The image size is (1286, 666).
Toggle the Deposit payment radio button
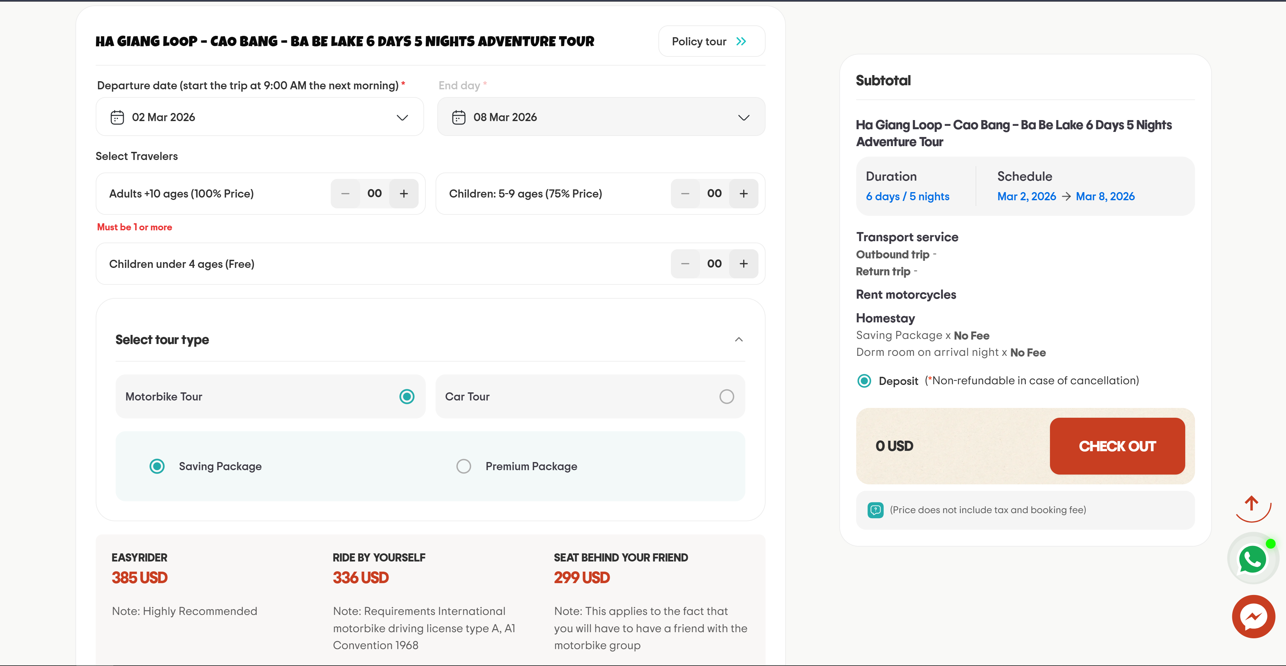[x=864, y=381]
